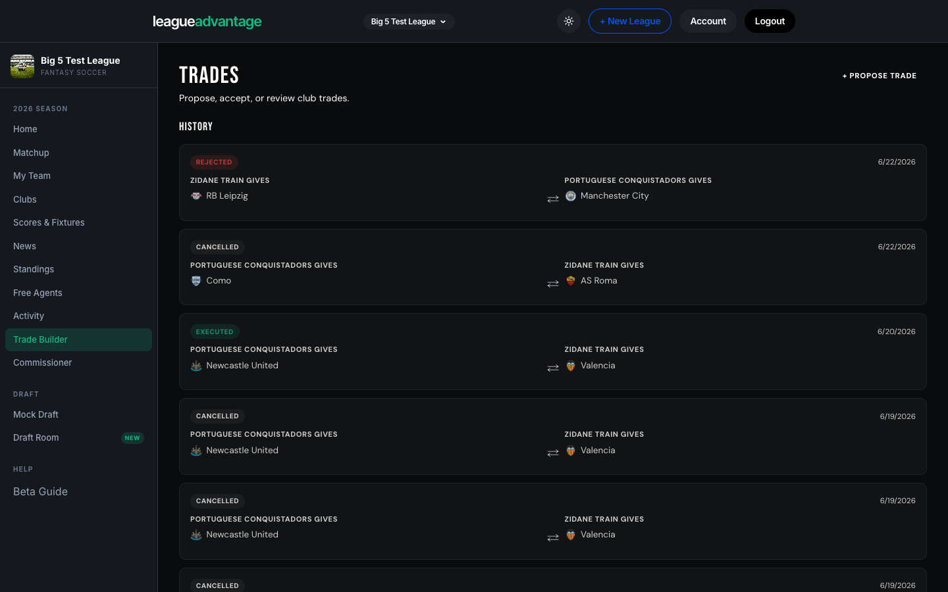Open News in sidebar

click(x=78, y=246)
